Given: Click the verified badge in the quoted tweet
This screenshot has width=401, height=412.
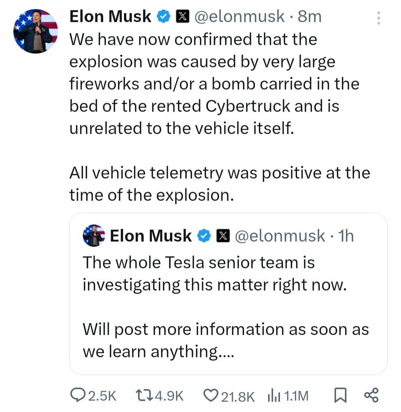Looking at the screenshot, I should 204,235.
